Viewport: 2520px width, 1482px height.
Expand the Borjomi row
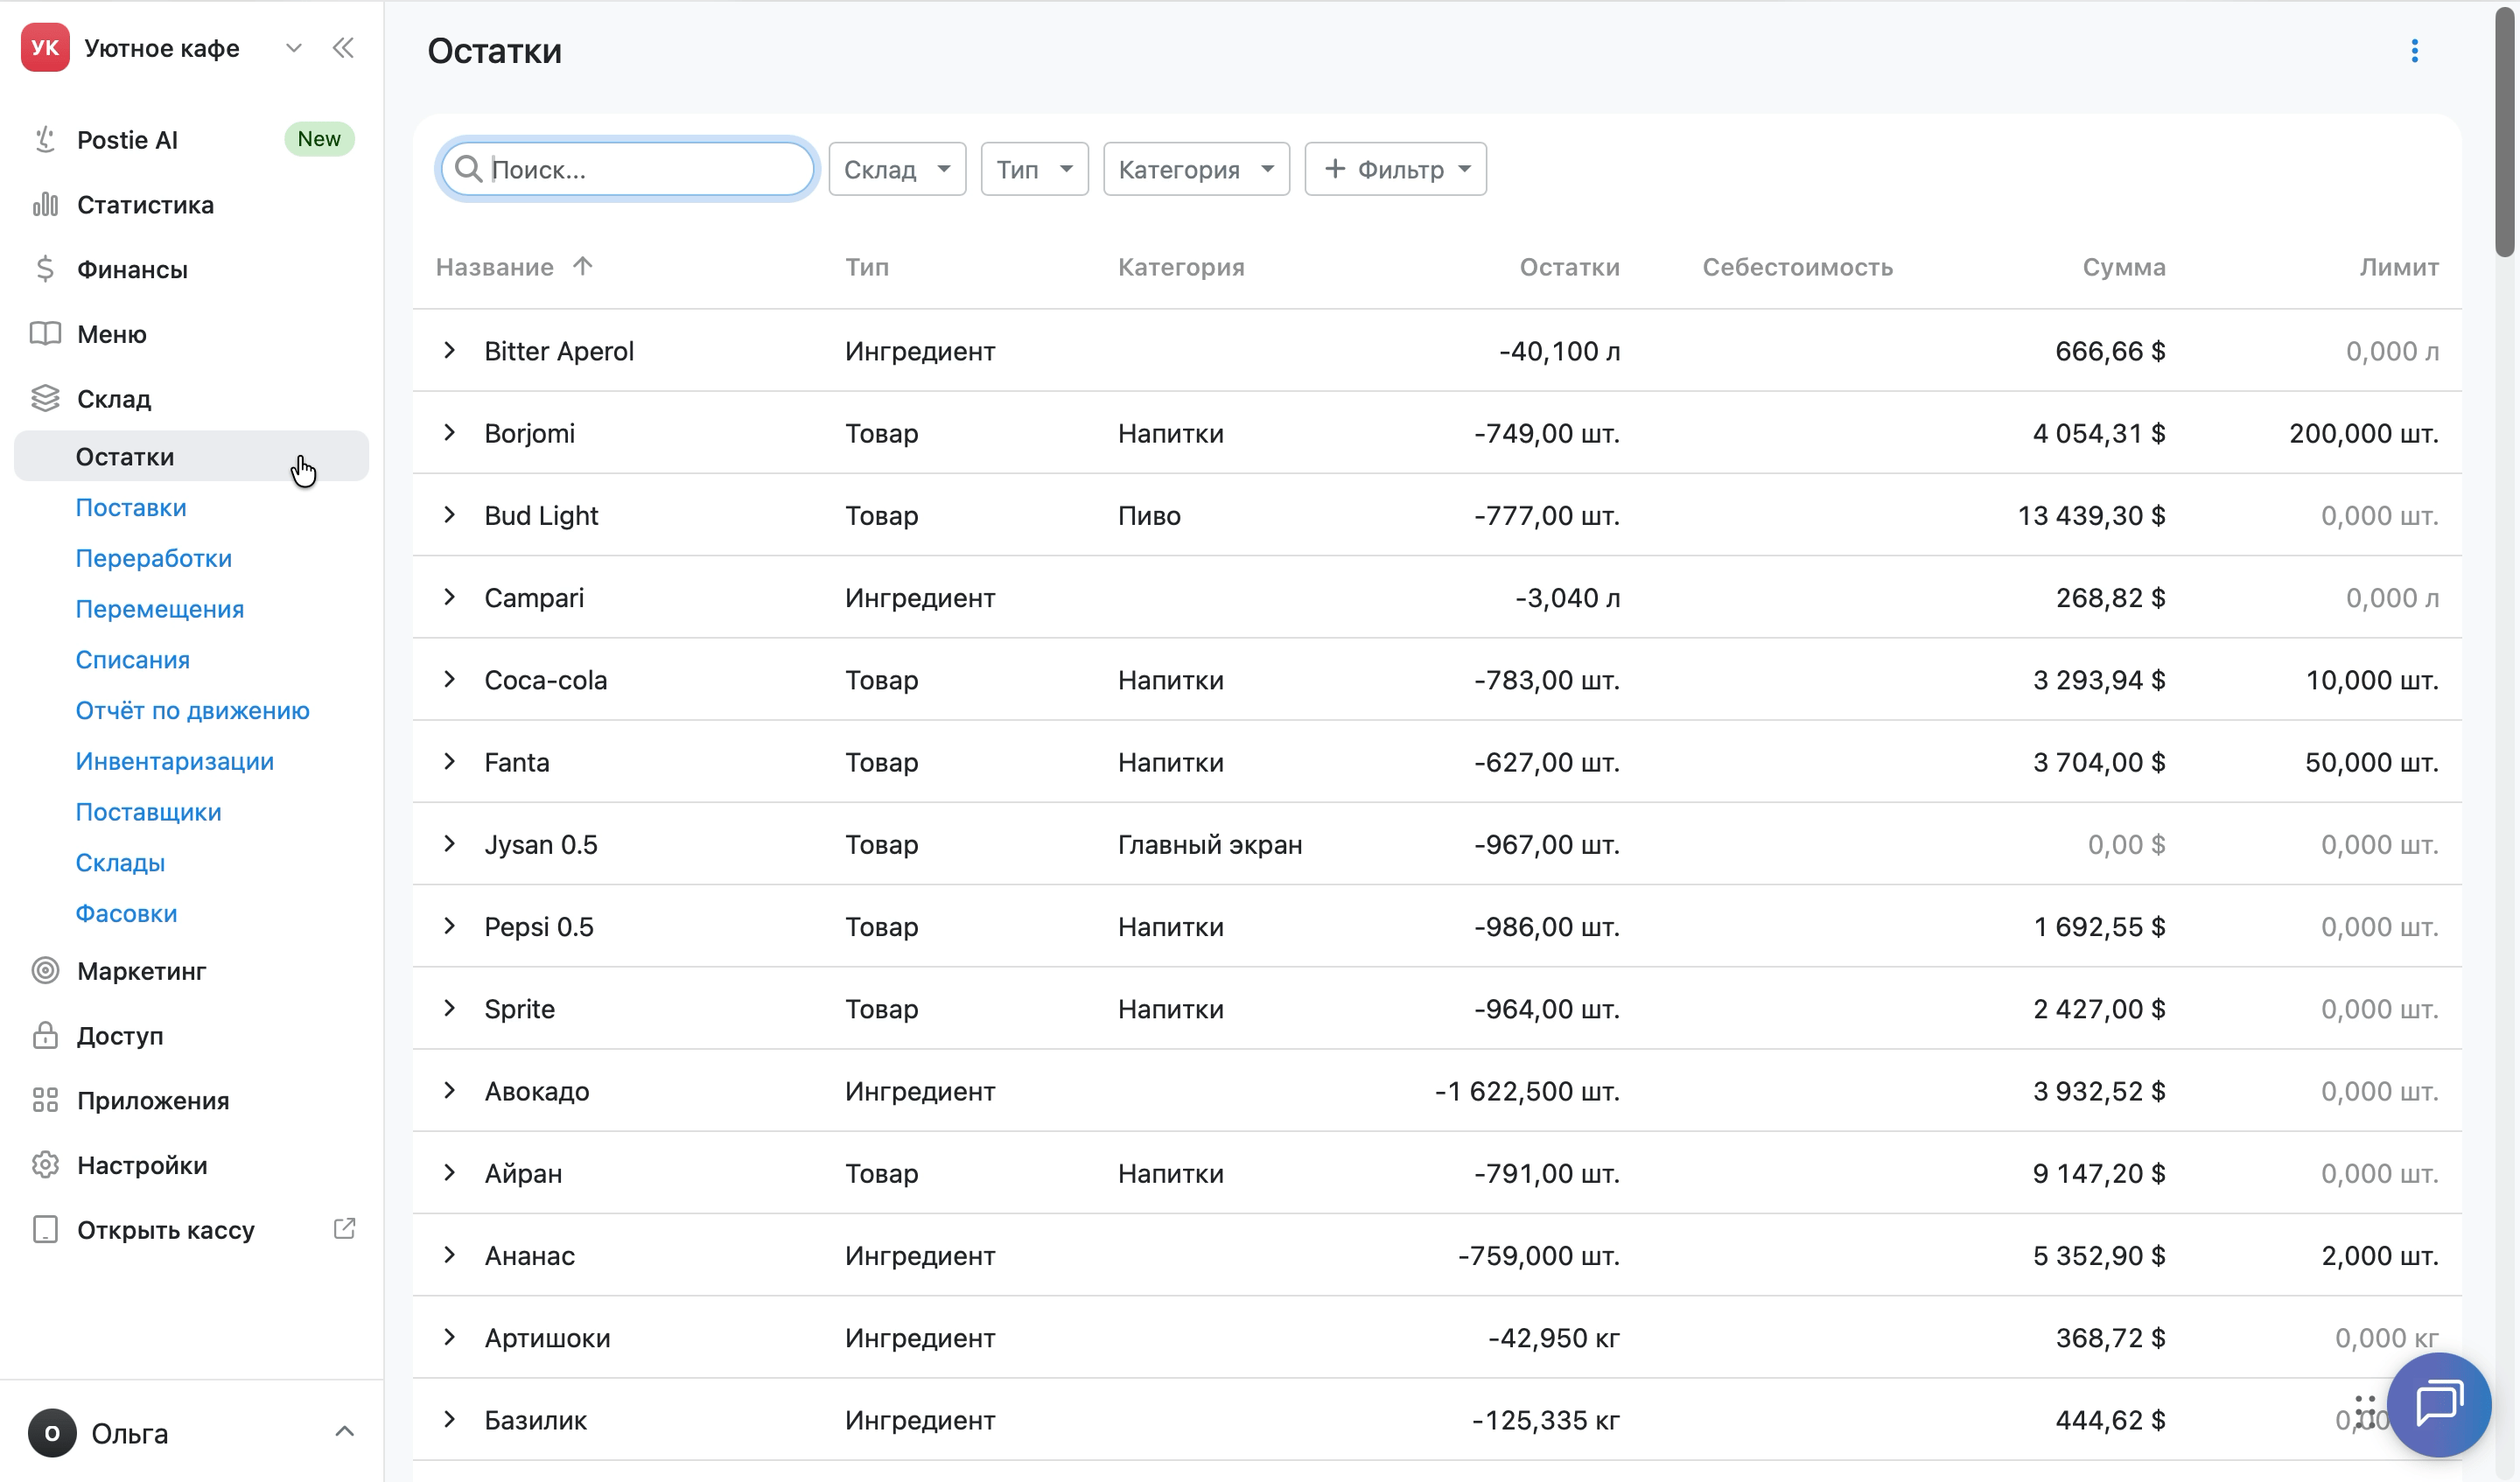pyautogui.click(x=450, y=432)
